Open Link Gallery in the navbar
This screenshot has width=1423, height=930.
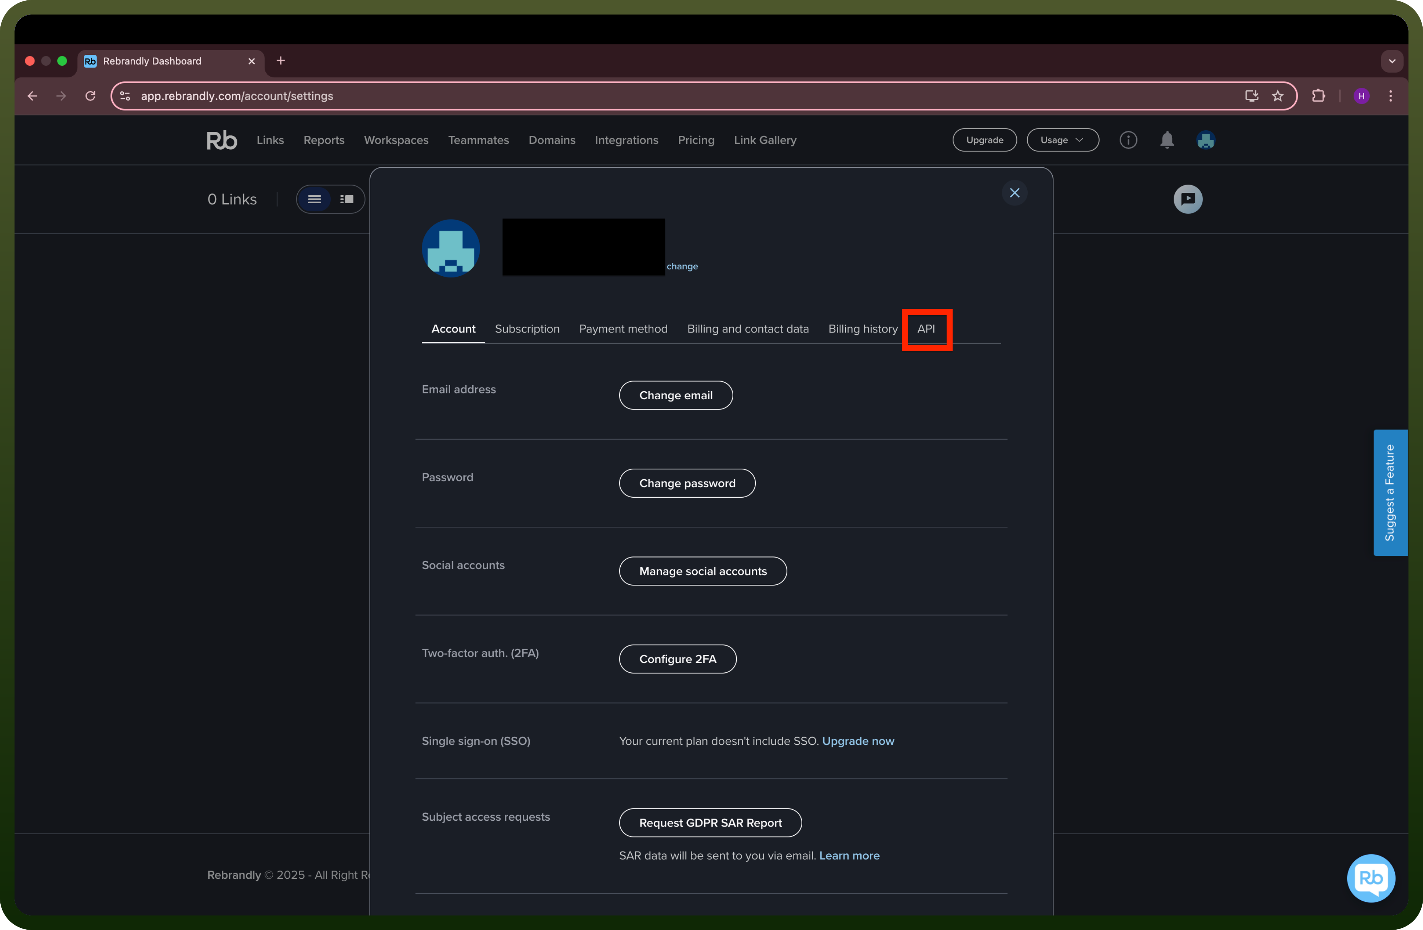[765, 140]
